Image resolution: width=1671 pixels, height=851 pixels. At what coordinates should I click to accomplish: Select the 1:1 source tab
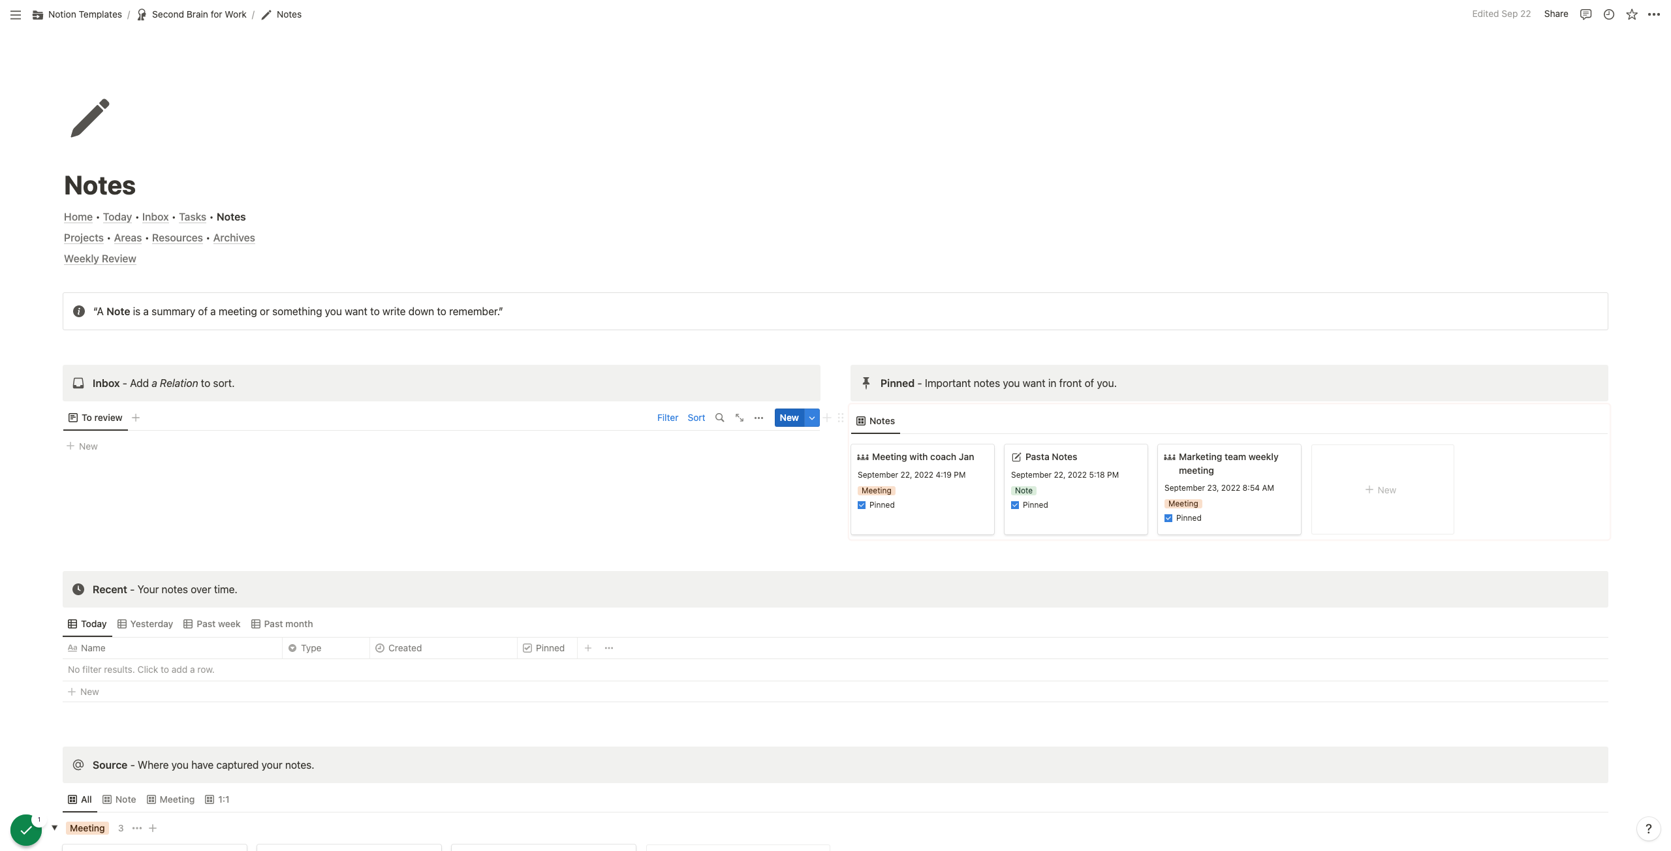[217, 799]
